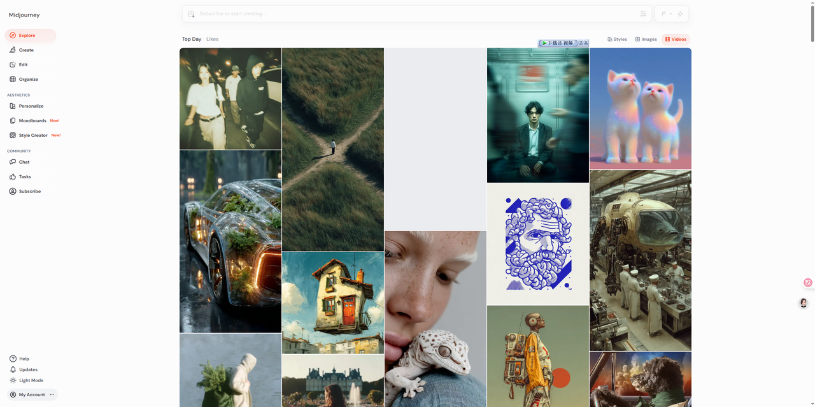Image resolution: width=815 pixels, height=407 pixels.
Task: Click the Edit icon in sidebar
Action: [13, 64]
